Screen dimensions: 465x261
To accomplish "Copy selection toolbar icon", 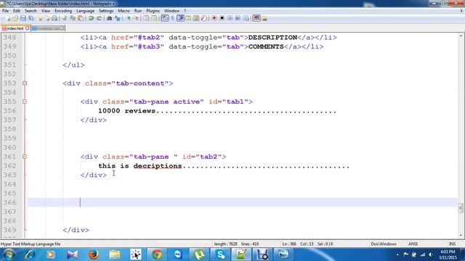I will (x=73, y=18).
